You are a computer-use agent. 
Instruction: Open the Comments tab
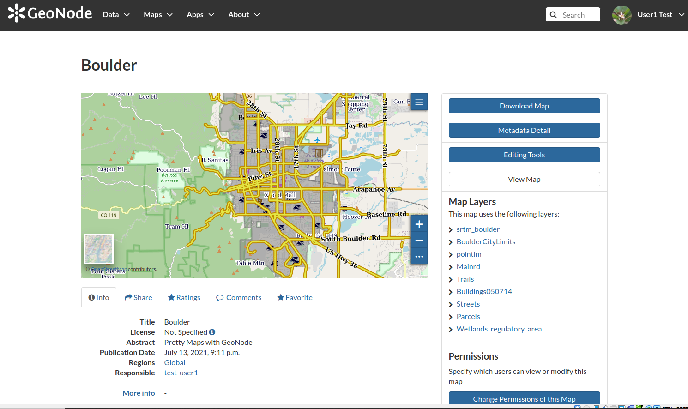click(x=239, y=297)
